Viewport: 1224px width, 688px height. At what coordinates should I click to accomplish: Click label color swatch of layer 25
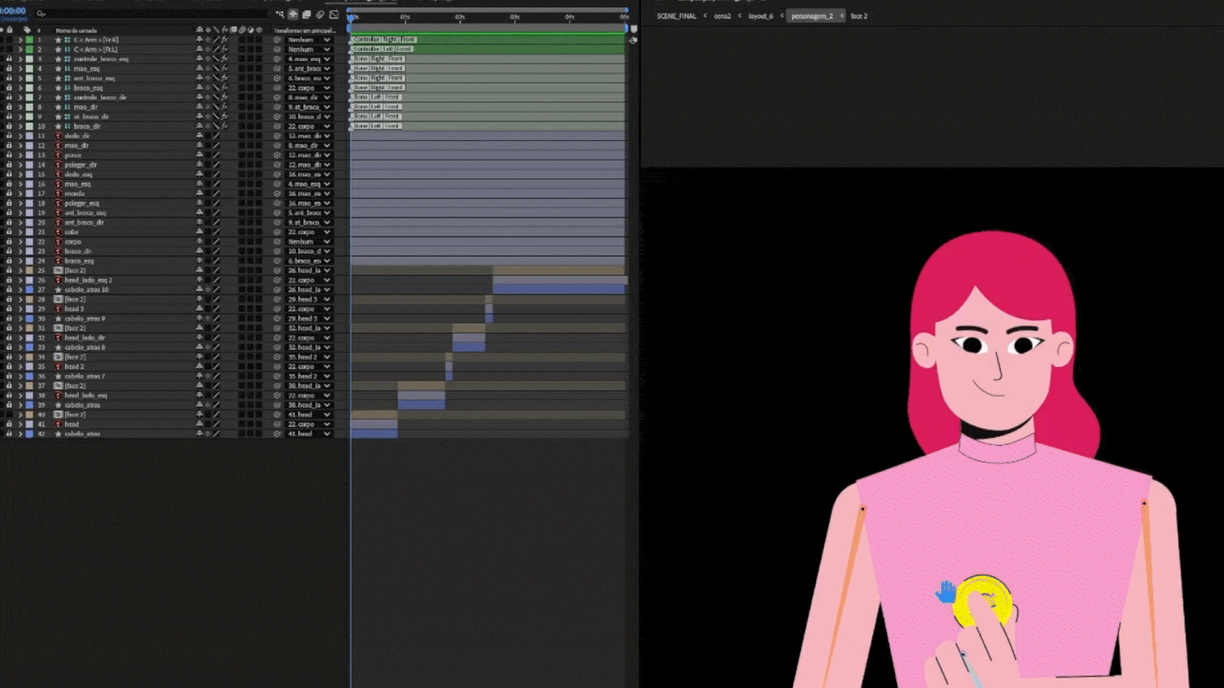(29, 270)
